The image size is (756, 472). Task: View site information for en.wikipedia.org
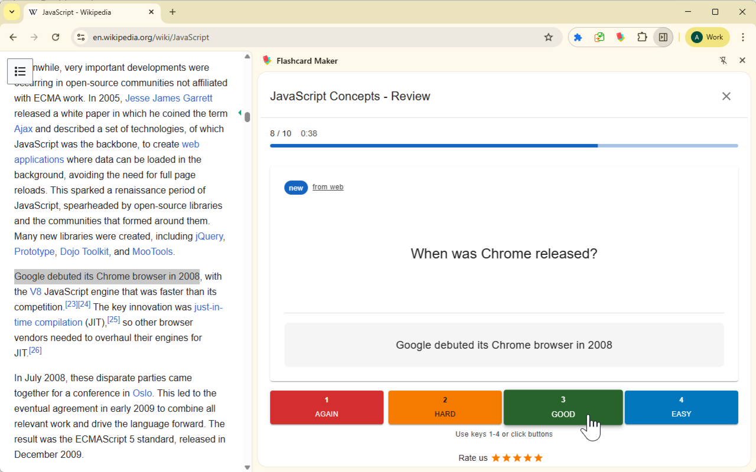coord(81,37)
